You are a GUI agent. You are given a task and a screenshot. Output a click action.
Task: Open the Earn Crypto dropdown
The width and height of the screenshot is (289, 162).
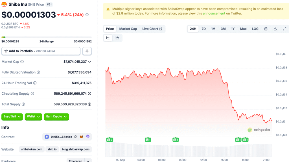[x=56, y=117]
